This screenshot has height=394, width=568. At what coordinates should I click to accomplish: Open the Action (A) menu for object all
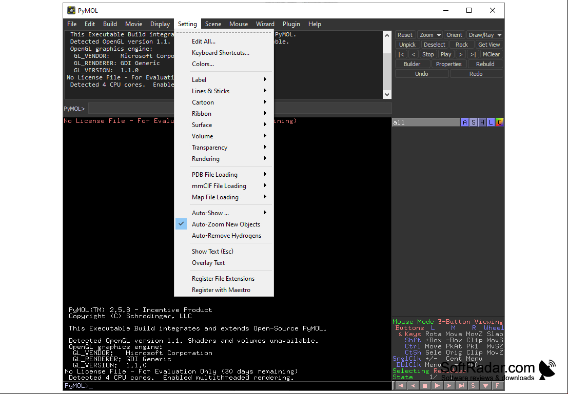click(x=464, y=122)
